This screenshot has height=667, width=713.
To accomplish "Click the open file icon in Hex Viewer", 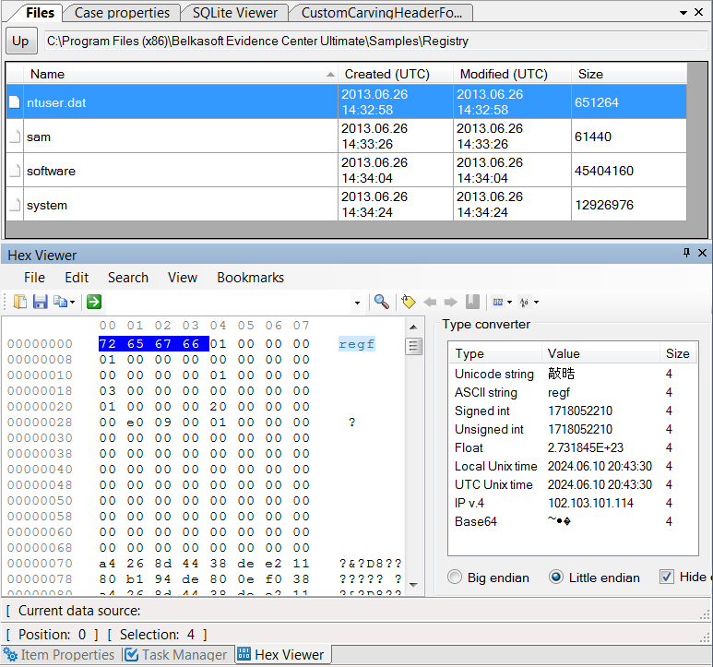I will coord(20,302).
